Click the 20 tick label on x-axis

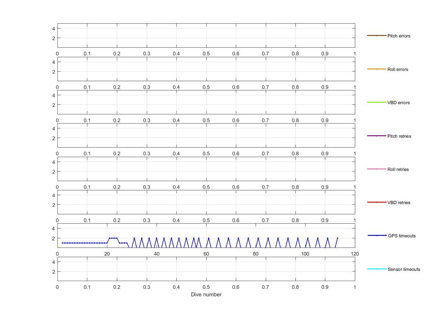(107, 254)
